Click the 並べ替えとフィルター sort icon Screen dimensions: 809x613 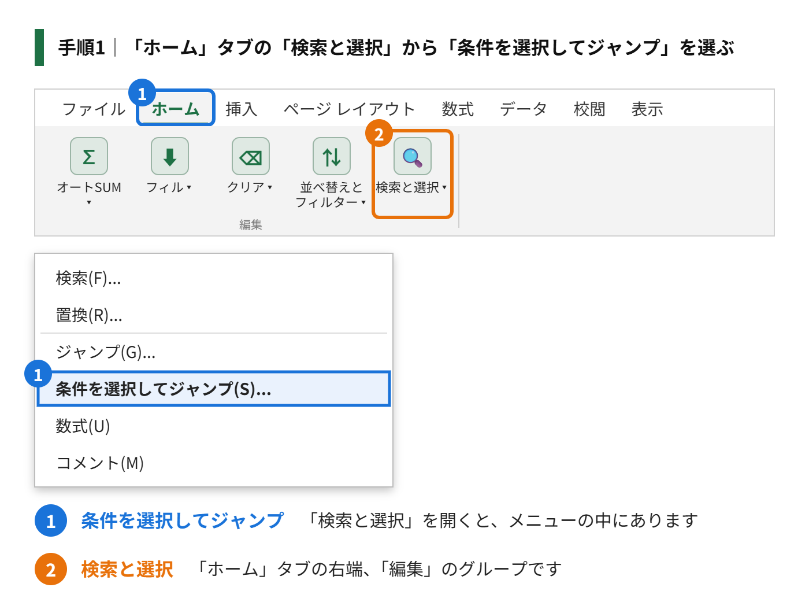332,156
